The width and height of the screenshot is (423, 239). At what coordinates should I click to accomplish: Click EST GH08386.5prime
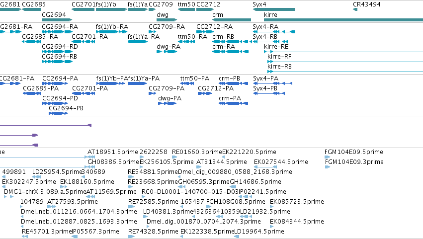click(x=113, y=162)
